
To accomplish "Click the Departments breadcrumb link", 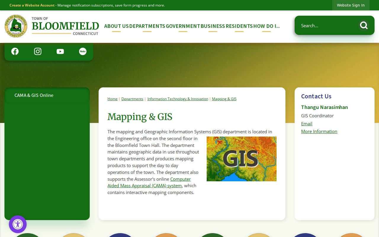I will (132, 99).
